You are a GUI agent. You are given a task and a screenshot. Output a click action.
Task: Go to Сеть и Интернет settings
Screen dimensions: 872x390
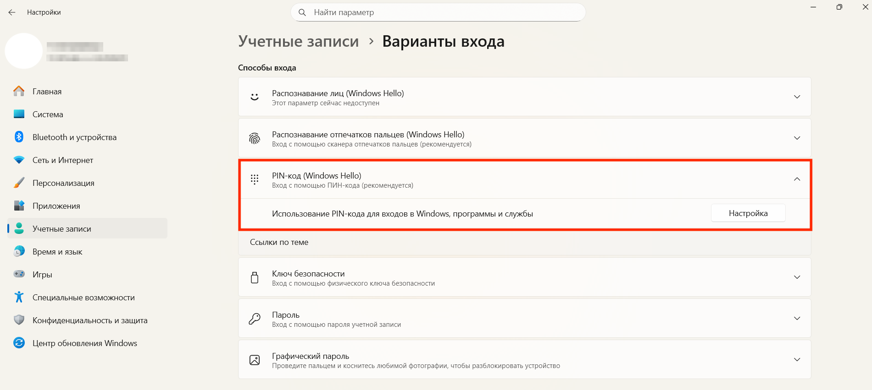(x=63, y=160)
